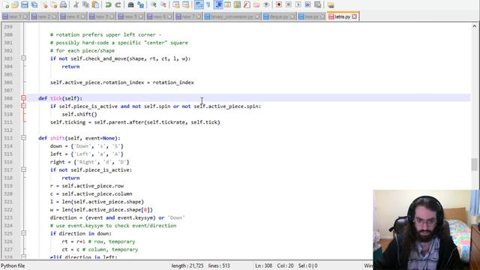
Task: Open Folder as Workspace icon
Action: pos(256,4)
